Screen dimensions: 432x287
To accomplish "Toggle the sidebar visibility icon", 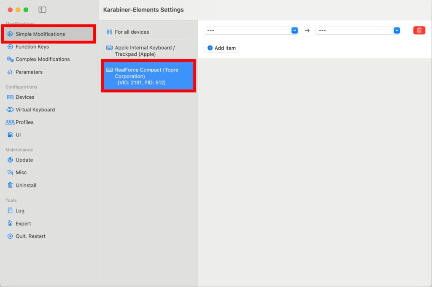I will pos(42,10).
